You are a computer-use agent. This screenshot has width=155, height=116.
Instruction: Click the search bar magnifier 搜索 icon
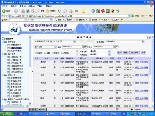tap(56, 19)
